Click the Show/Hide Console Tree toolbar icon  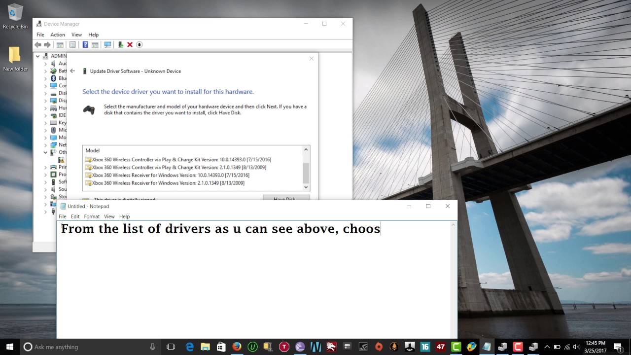(x=60, y=45)
